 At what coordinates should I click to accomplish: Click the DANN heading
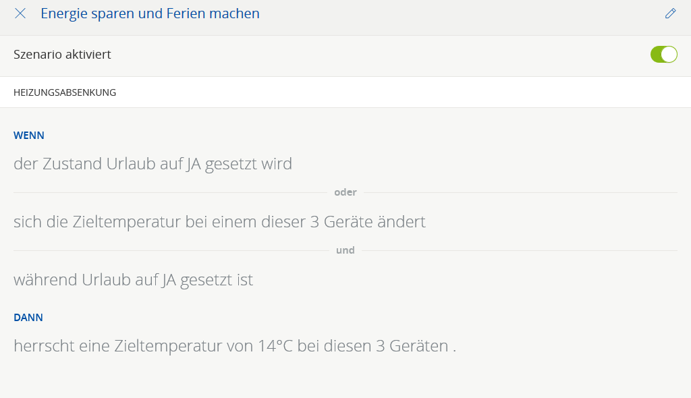click(x=28, y=317)
